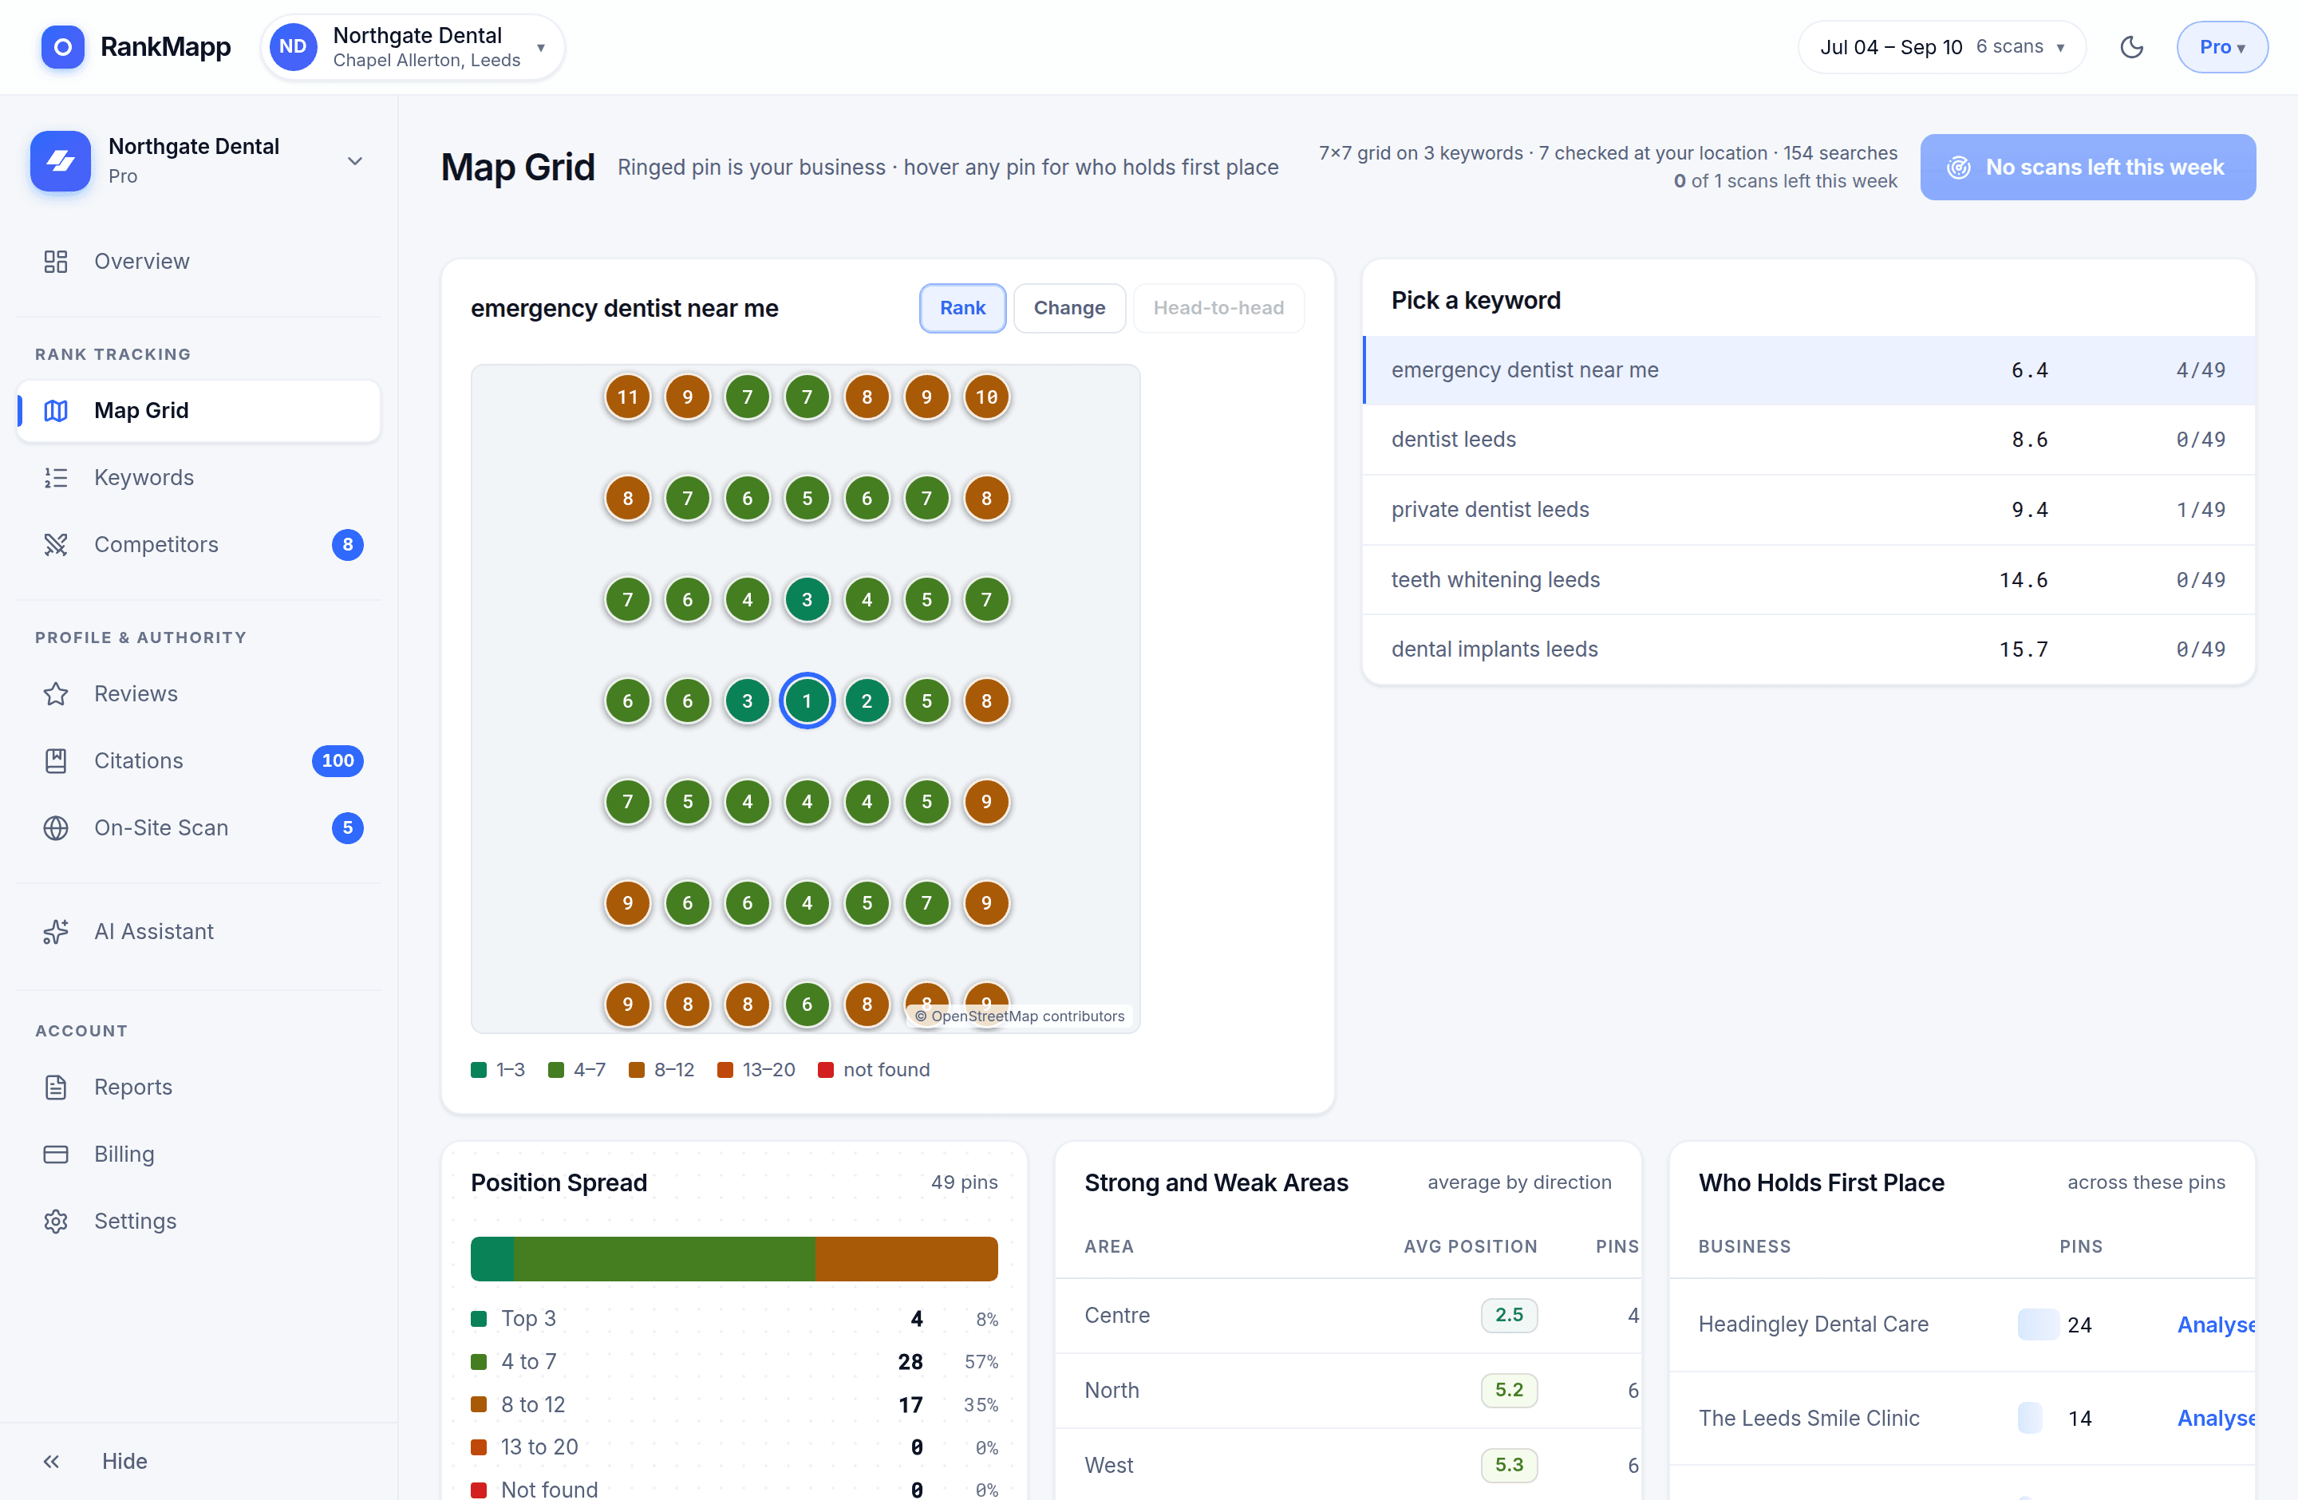Viewport: 2298px width, 1500px height.
Task: Click the Competitors badge showing 8
Action: [x=348, y=544]
